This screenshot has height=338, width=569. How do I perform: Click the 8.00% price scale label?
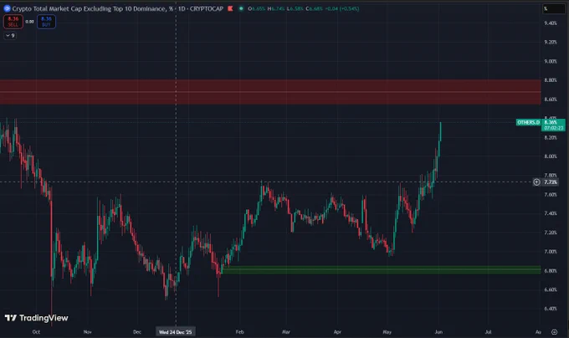point(551,156)
